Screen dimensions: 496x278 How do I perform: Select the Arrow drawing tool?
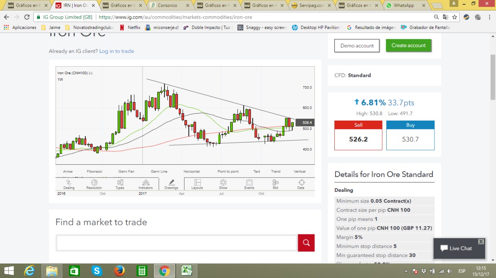click(68, 171)
